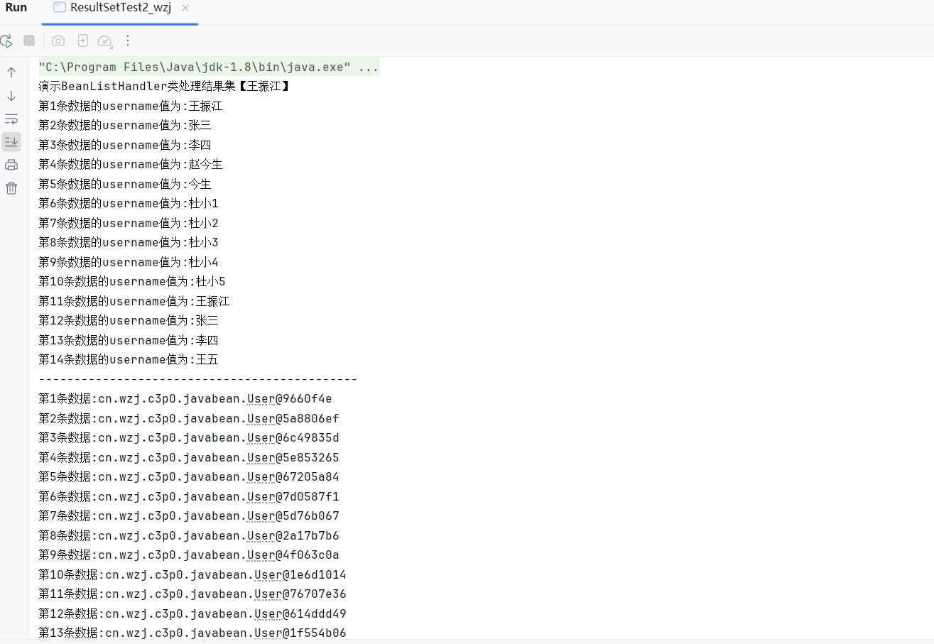Rerun the ResultSetTest2_wzj program
This screenshot has height=644, width=934.
[x=6, y=41]
